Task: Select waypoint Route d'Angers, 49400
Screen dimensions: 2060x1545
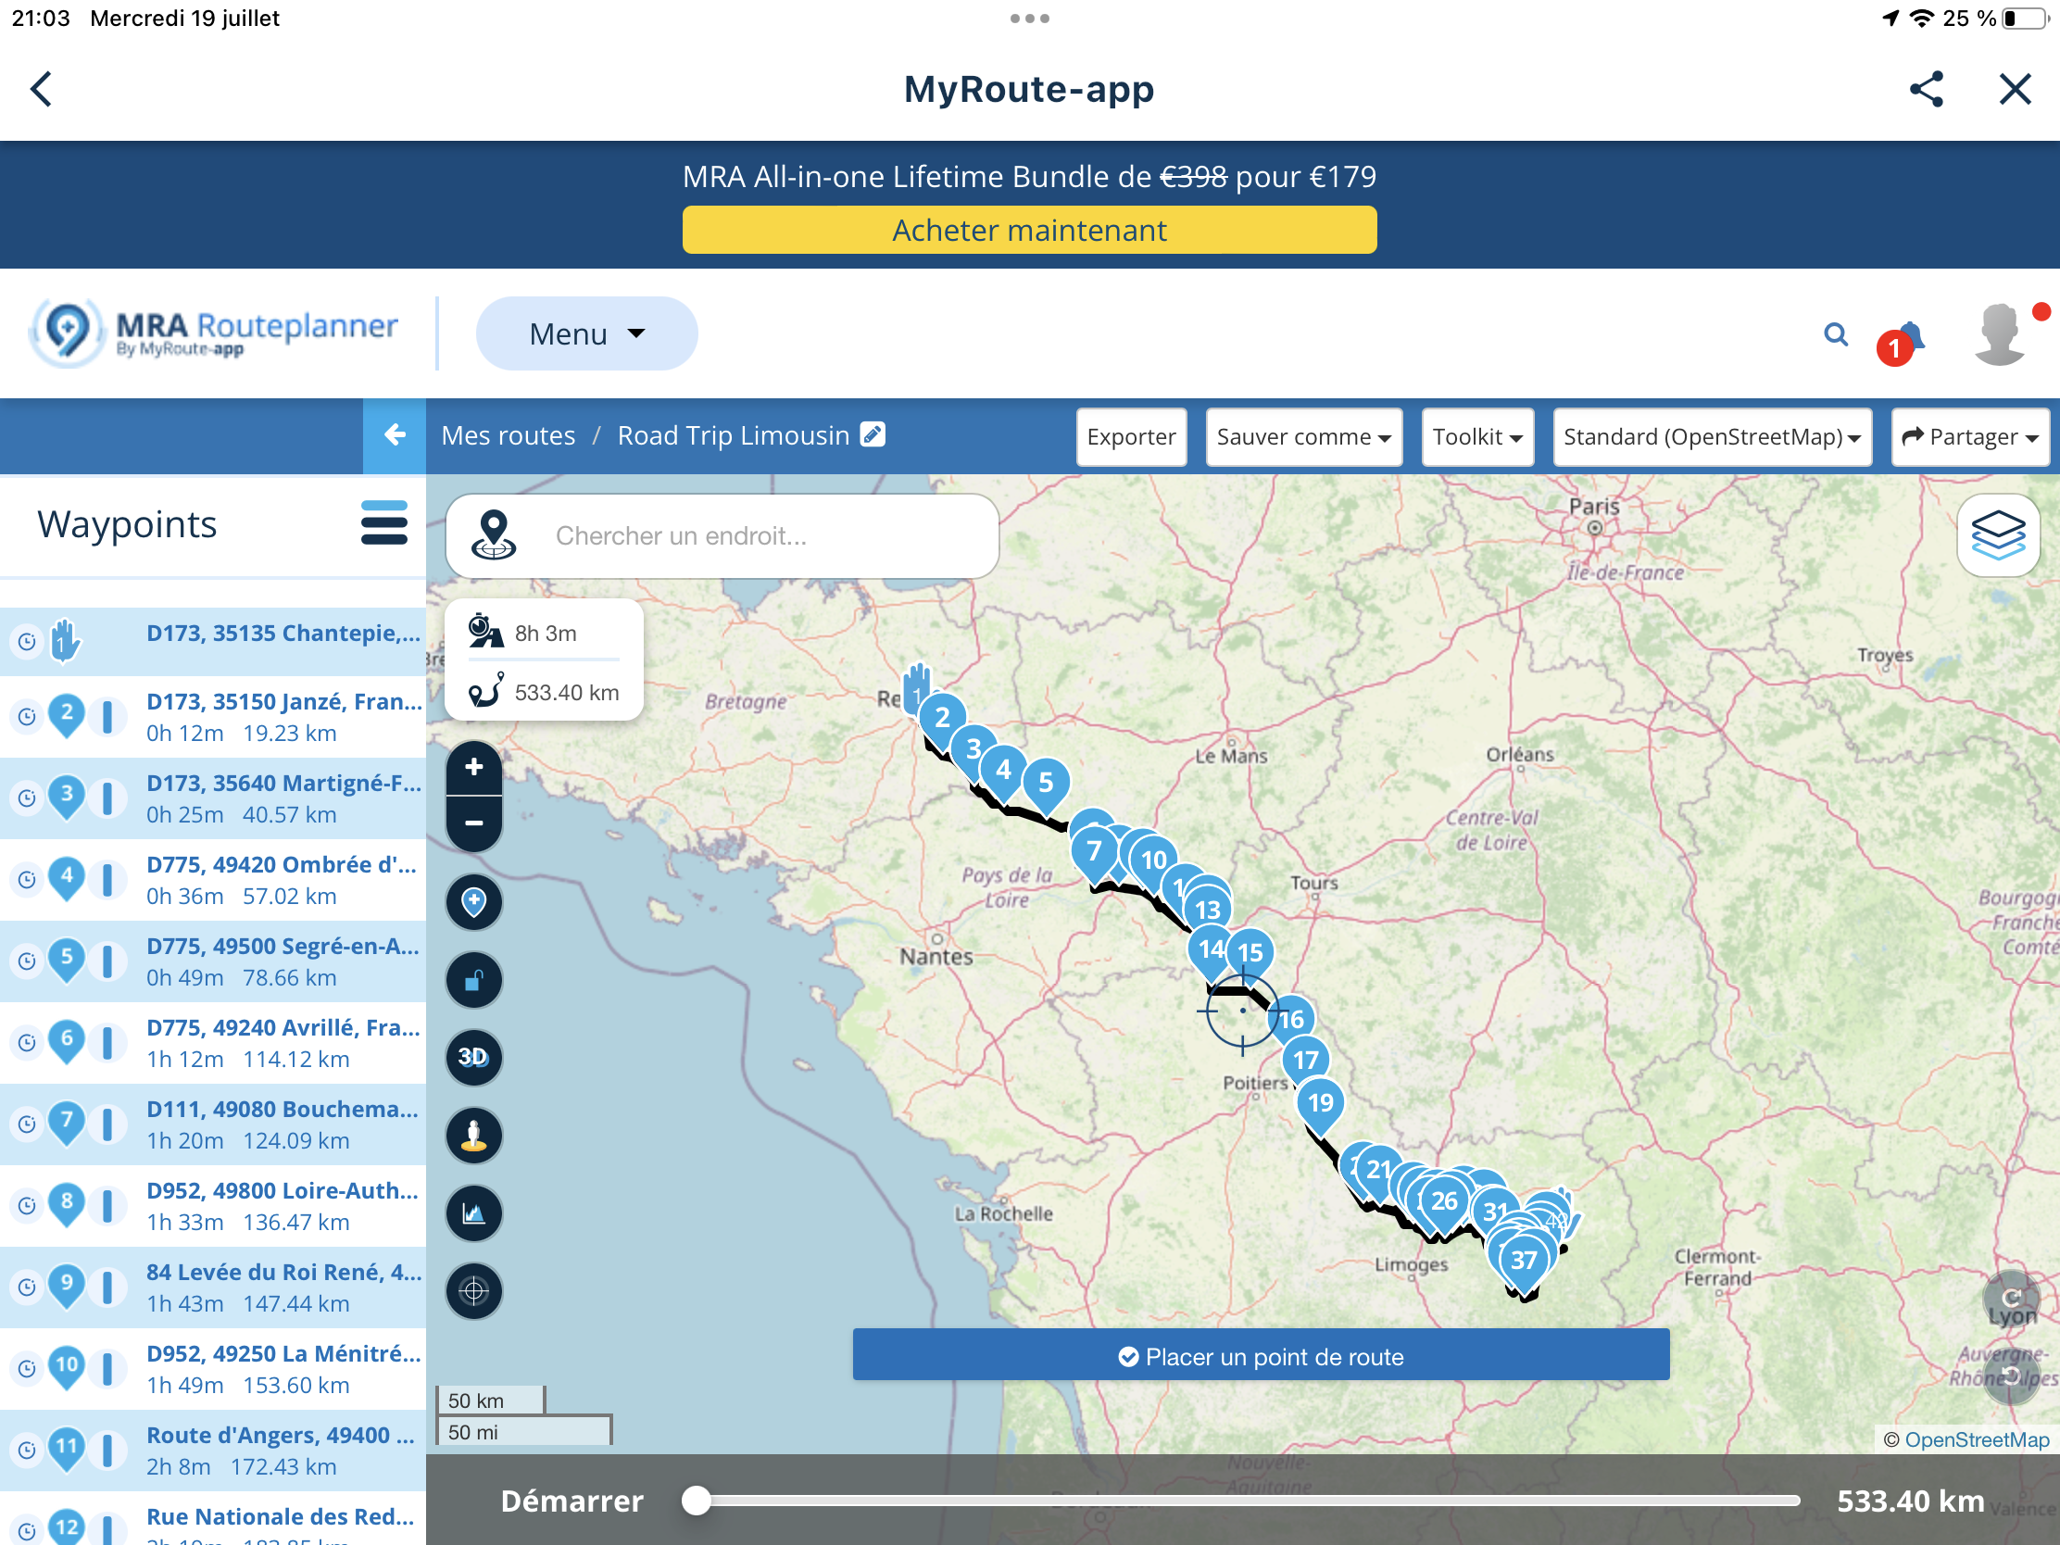Action: click(x=213, y=1450)
